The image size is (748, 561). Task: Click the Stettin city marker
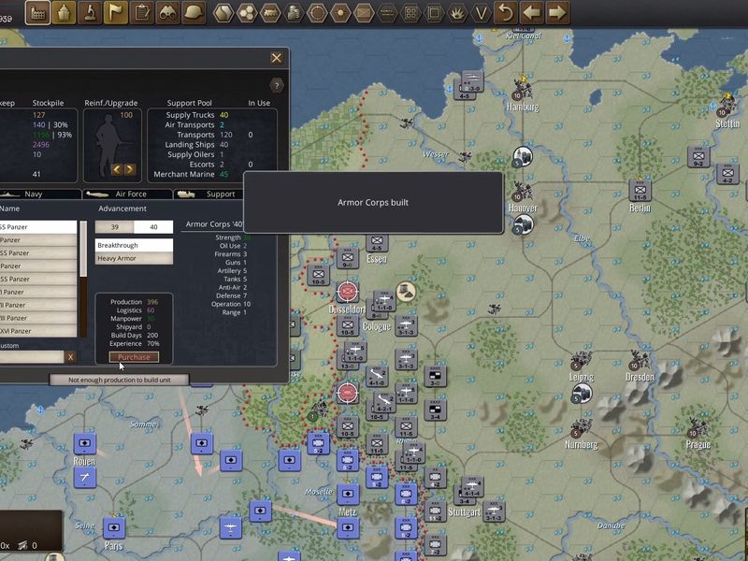(x=726, y=105)
